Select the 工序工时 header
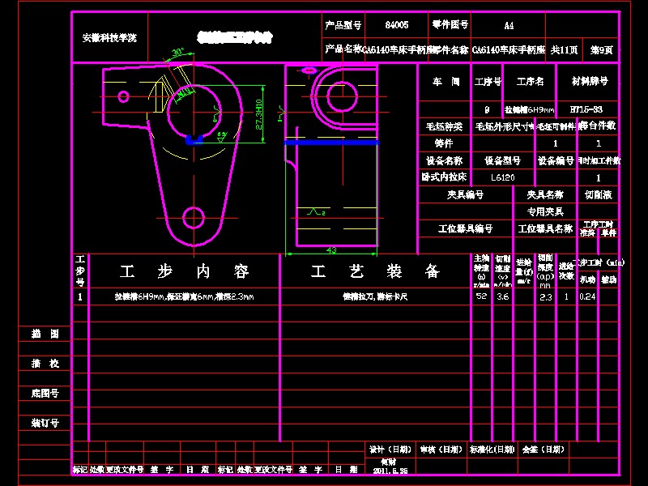Viewport: 648px width, 486px height. pyautogui.click(x=598, y=224)
